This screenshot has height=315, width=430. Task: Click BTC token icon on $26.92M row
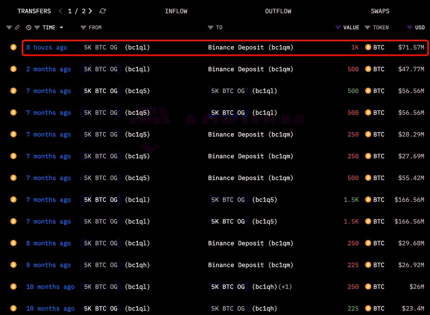368,265
